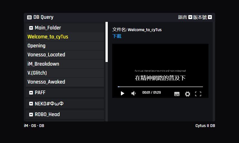
Task: Mute the video with the speaker icon
Action: click(133, 93)
